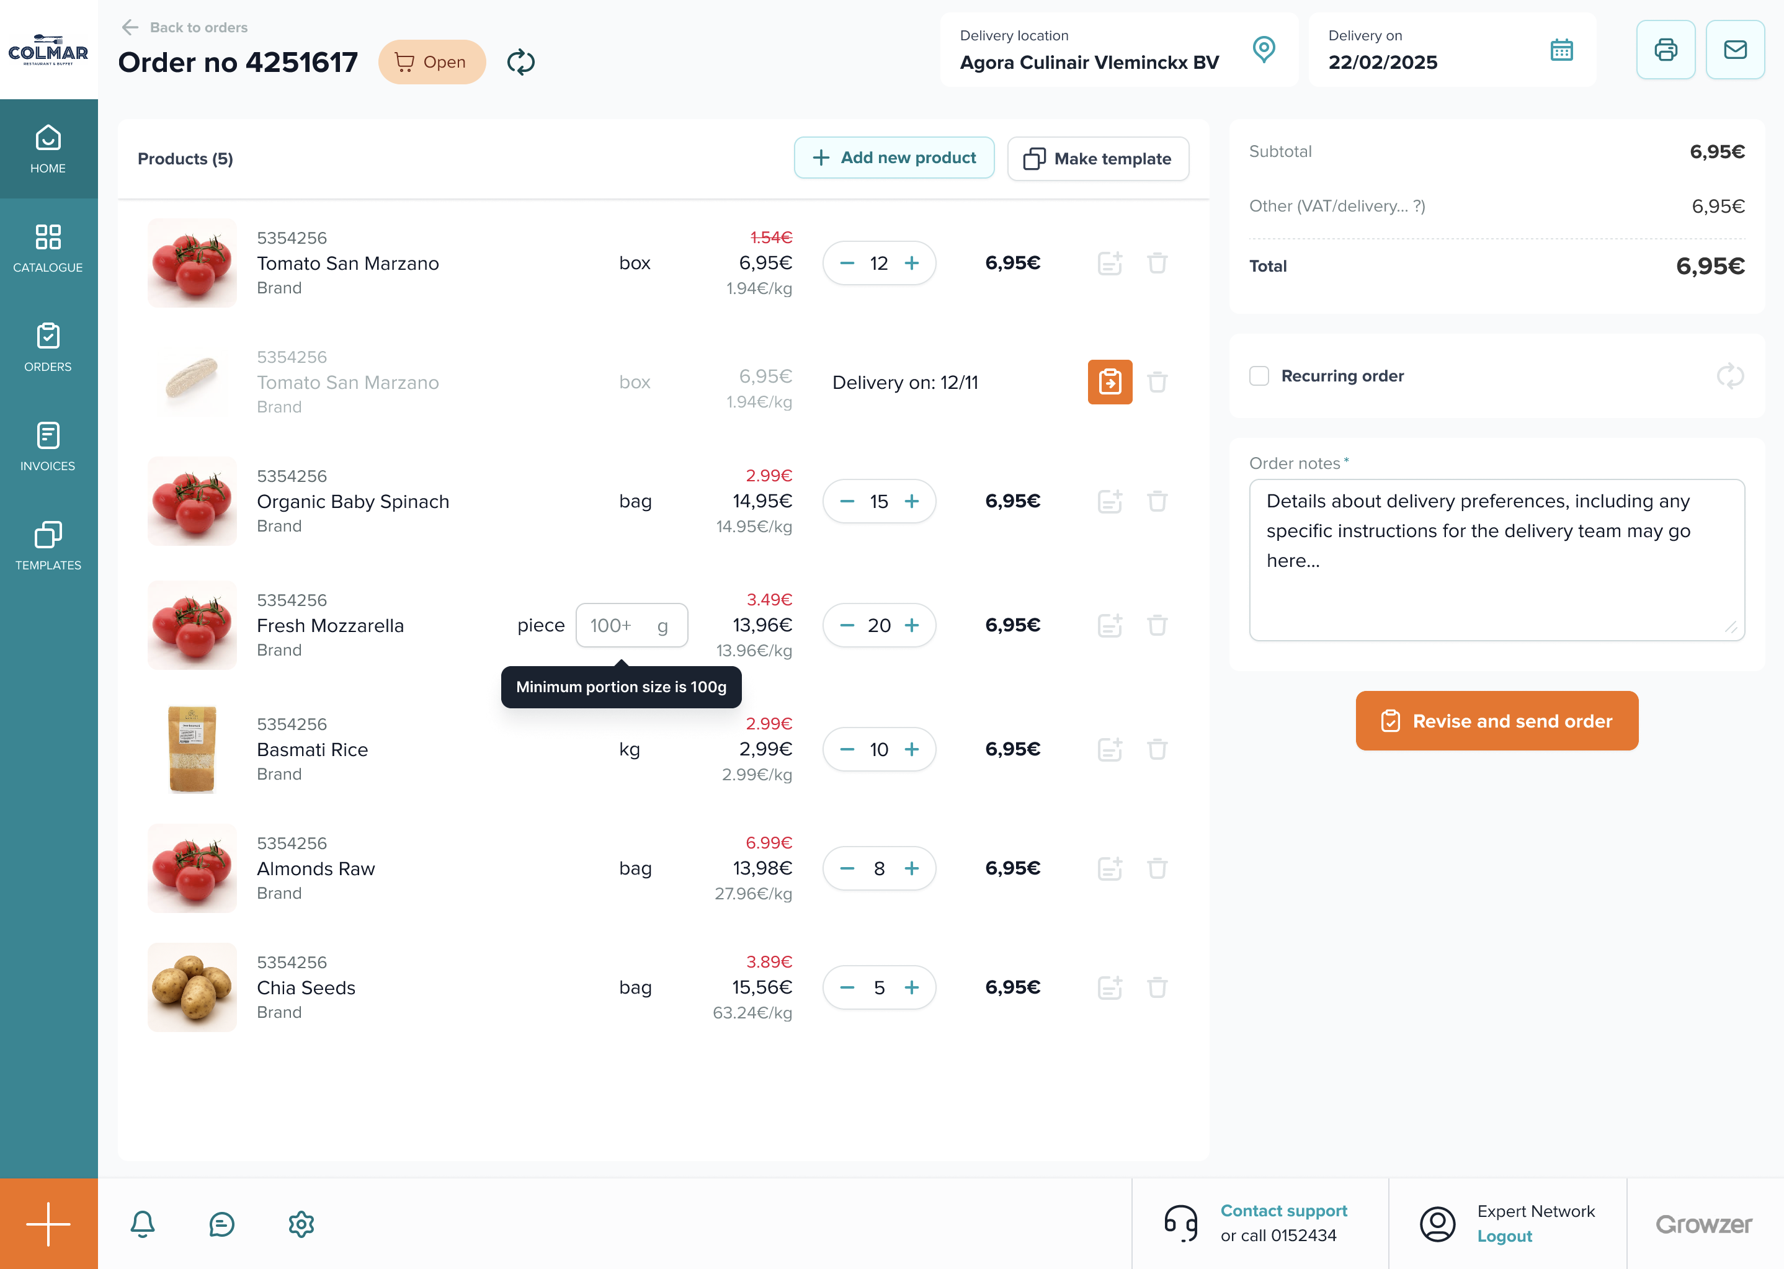Screen dimensions: 1784x1269
Task: Select the Organic Baby Spinach product name
Action: pyautogui.click(x=353, y=502)
